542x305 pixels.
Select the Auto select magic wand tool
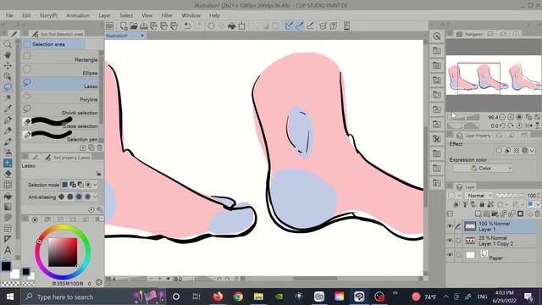click(8, 98)
